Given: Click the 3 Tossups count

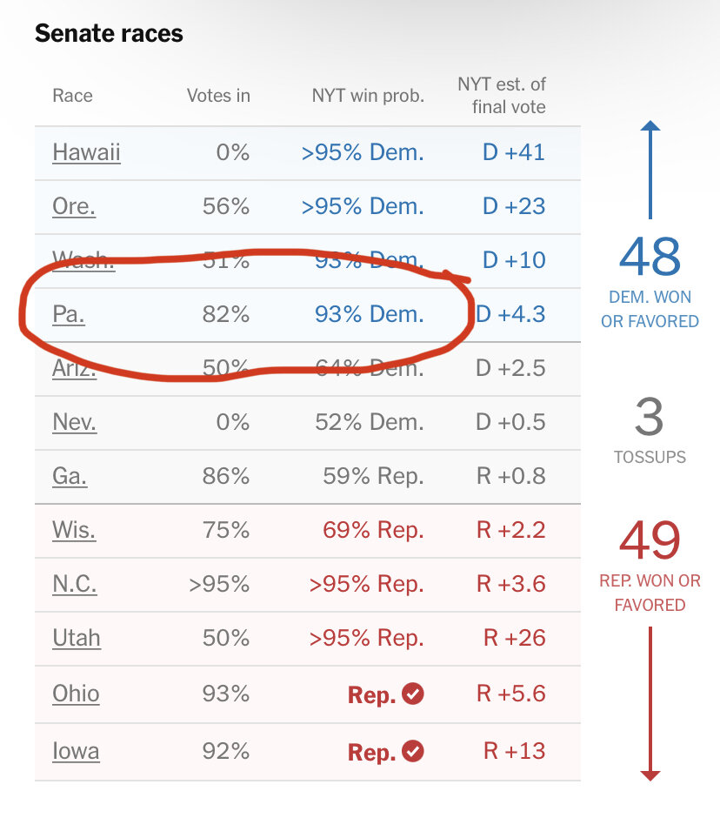Looking at the screenshot, I should [x=650, y=418].
